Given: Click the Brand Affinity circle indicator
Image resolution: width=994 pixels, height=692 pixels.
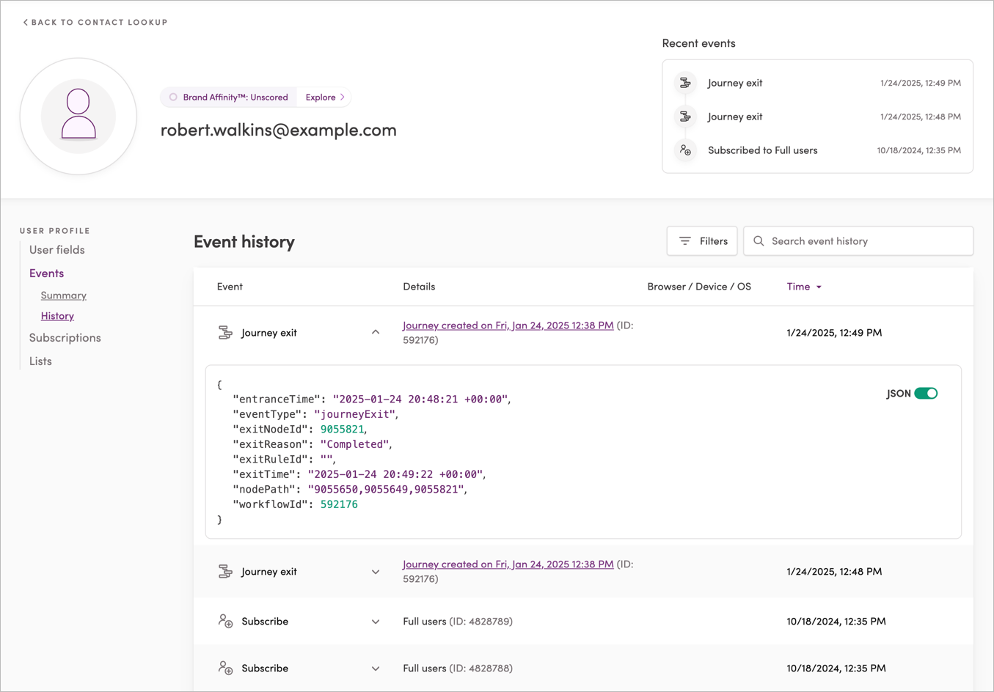Looking at the screenshot, I should pos(173,97).
